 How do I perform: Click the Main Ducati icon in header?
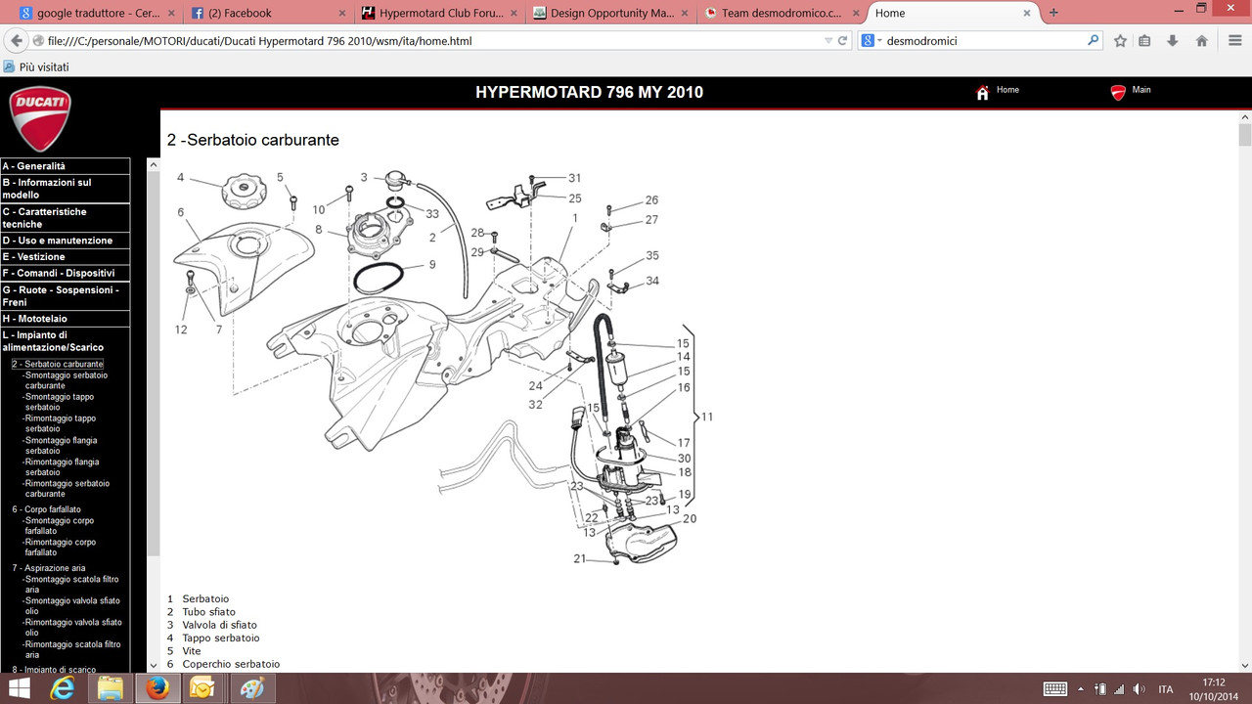pyautogui.click(x=1118, y=93)
